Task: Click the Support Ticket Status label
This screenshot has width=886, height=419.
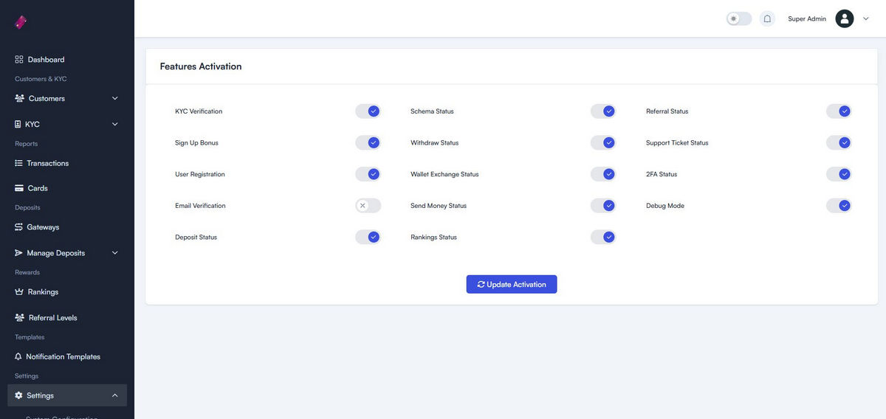Action: coord(677,142)
